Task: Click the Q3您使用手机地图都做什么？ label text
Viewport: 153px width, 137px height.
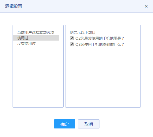Action: click(99, 45)
